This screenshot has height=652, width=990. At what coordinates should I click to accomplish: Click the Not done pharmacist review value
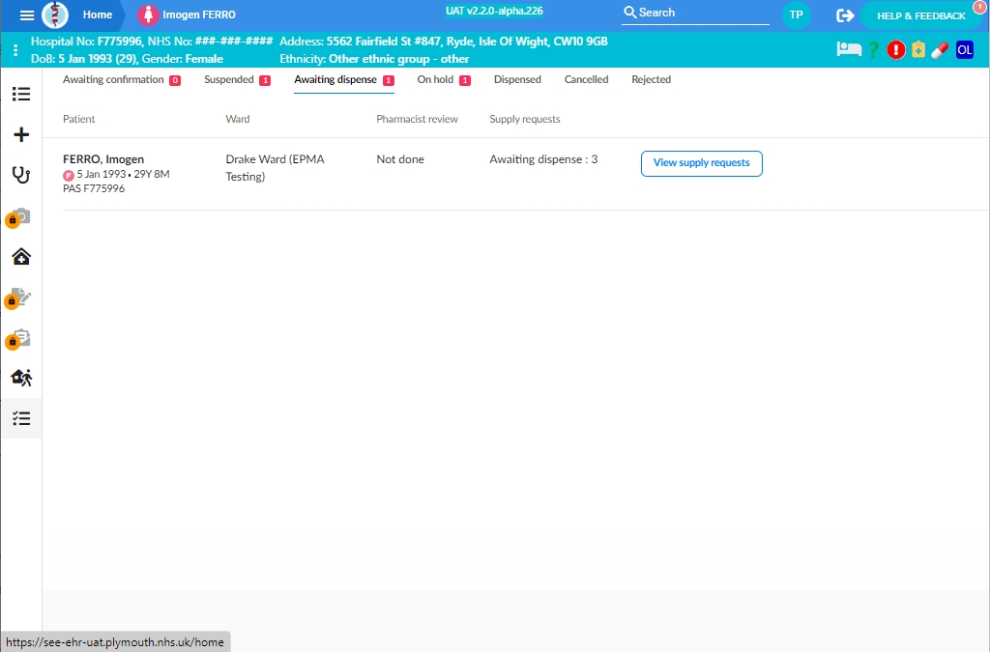pos(400,159)
